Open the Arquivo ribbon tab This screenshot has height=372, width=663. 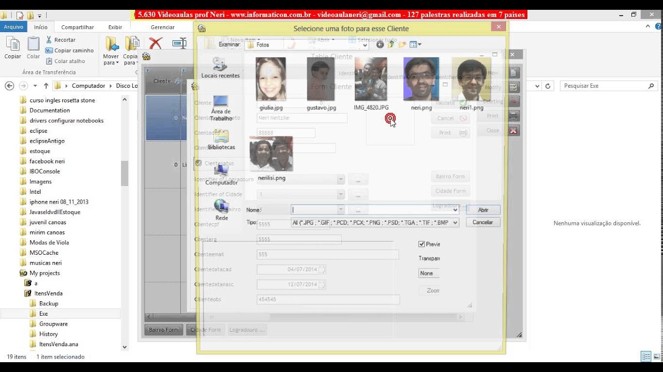click(13, 27)
